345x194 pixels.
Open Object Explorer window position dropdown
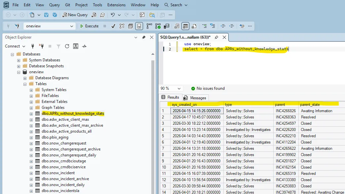pos(136,37)
